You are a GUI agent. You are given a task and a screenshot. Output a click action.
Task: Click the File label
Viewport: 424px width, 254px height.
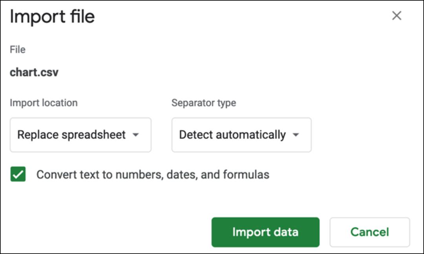pos(18,50)
